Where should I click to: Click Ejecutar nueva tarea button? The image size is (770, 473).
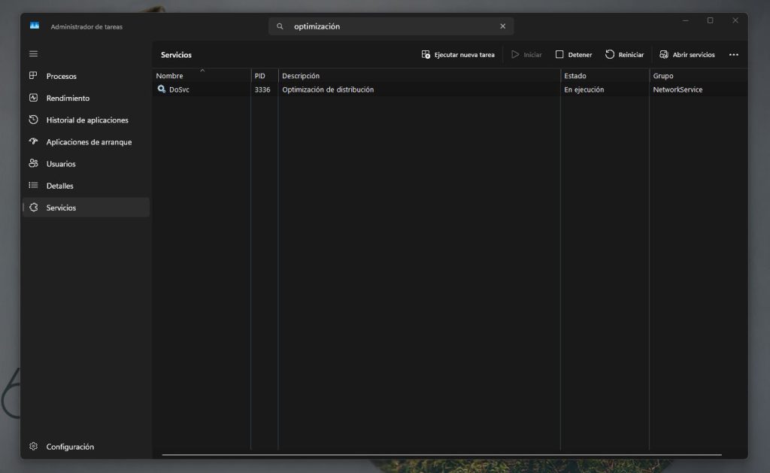pyautogui.click(x=458, y=55)
